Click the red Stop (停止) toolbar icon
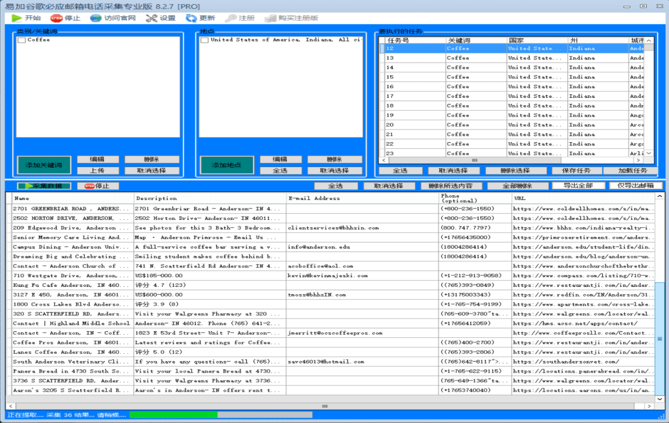The width and height of the screenshot is (669, 423). coord(56,18)
